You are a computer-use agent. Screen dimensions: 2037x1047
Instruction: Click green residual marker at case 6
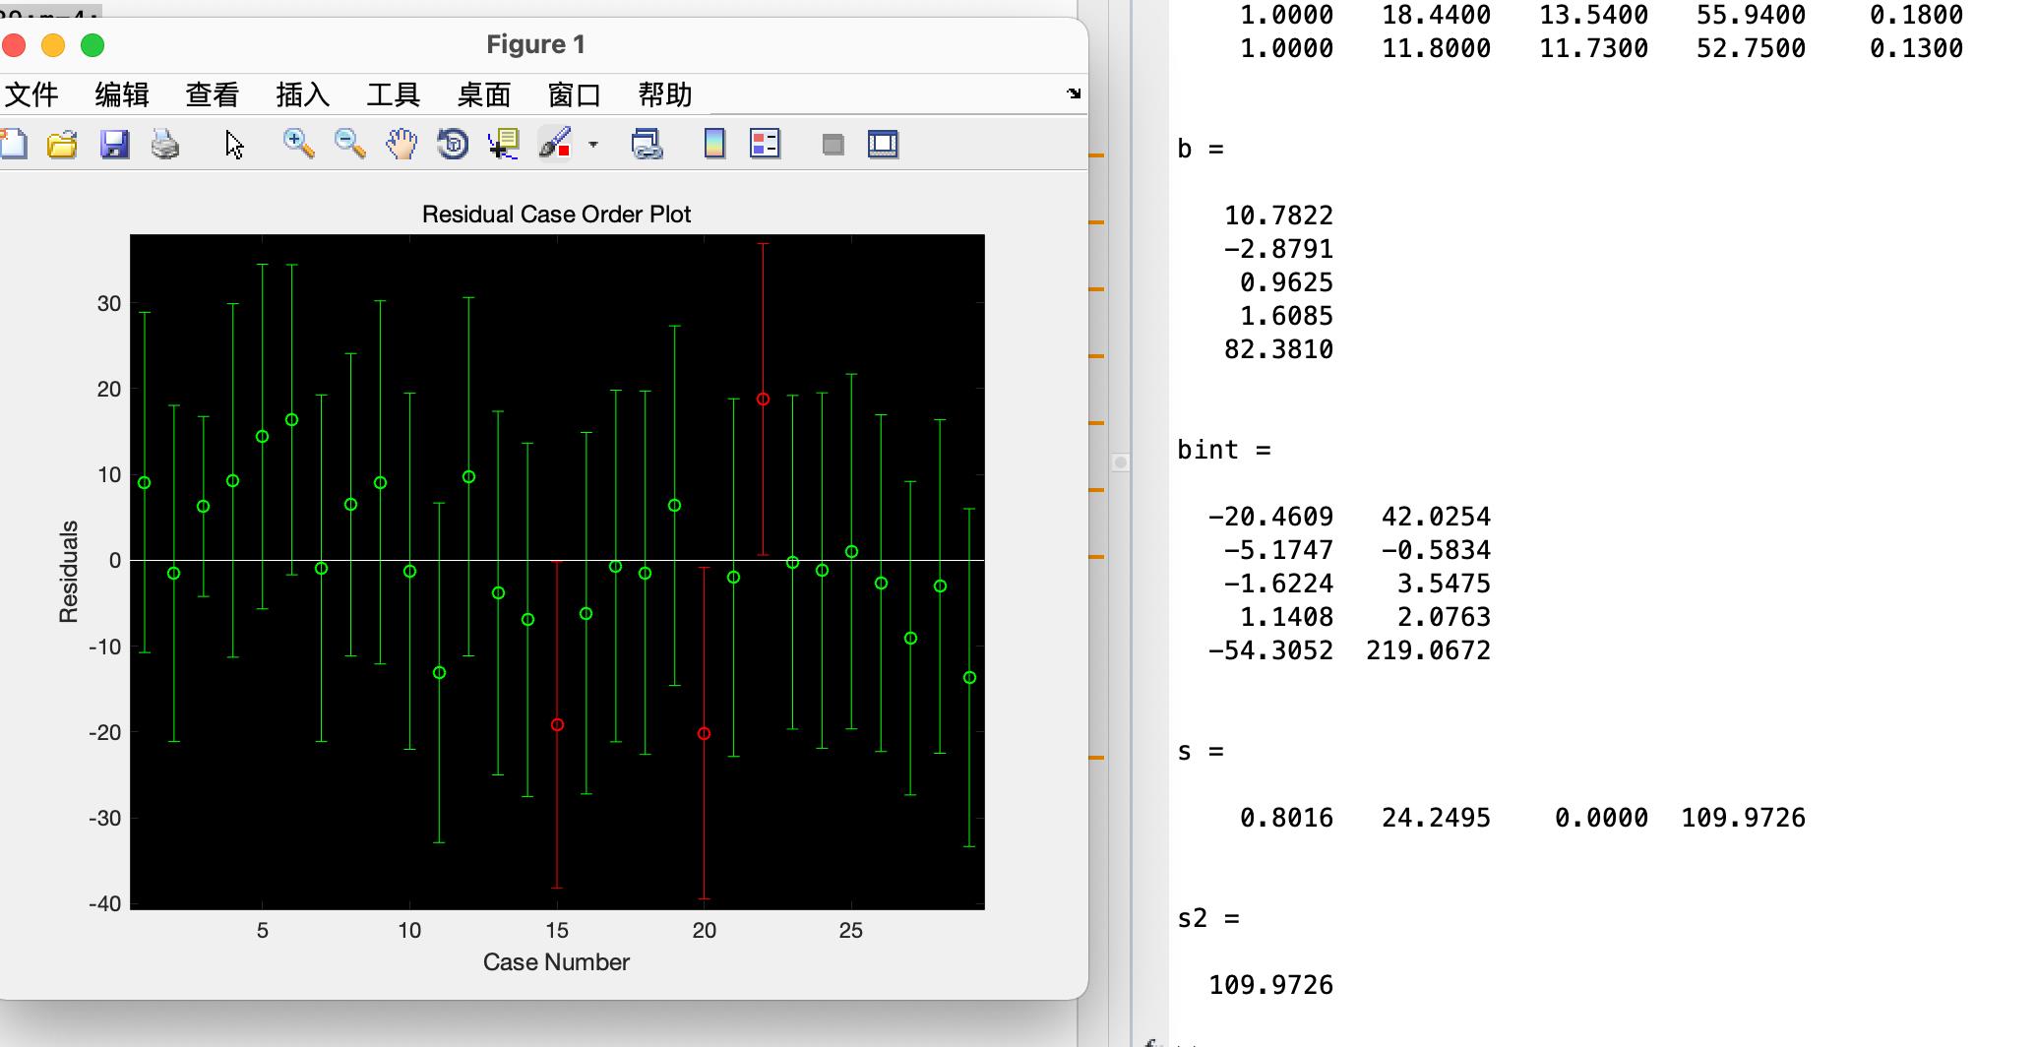point(291,420)
